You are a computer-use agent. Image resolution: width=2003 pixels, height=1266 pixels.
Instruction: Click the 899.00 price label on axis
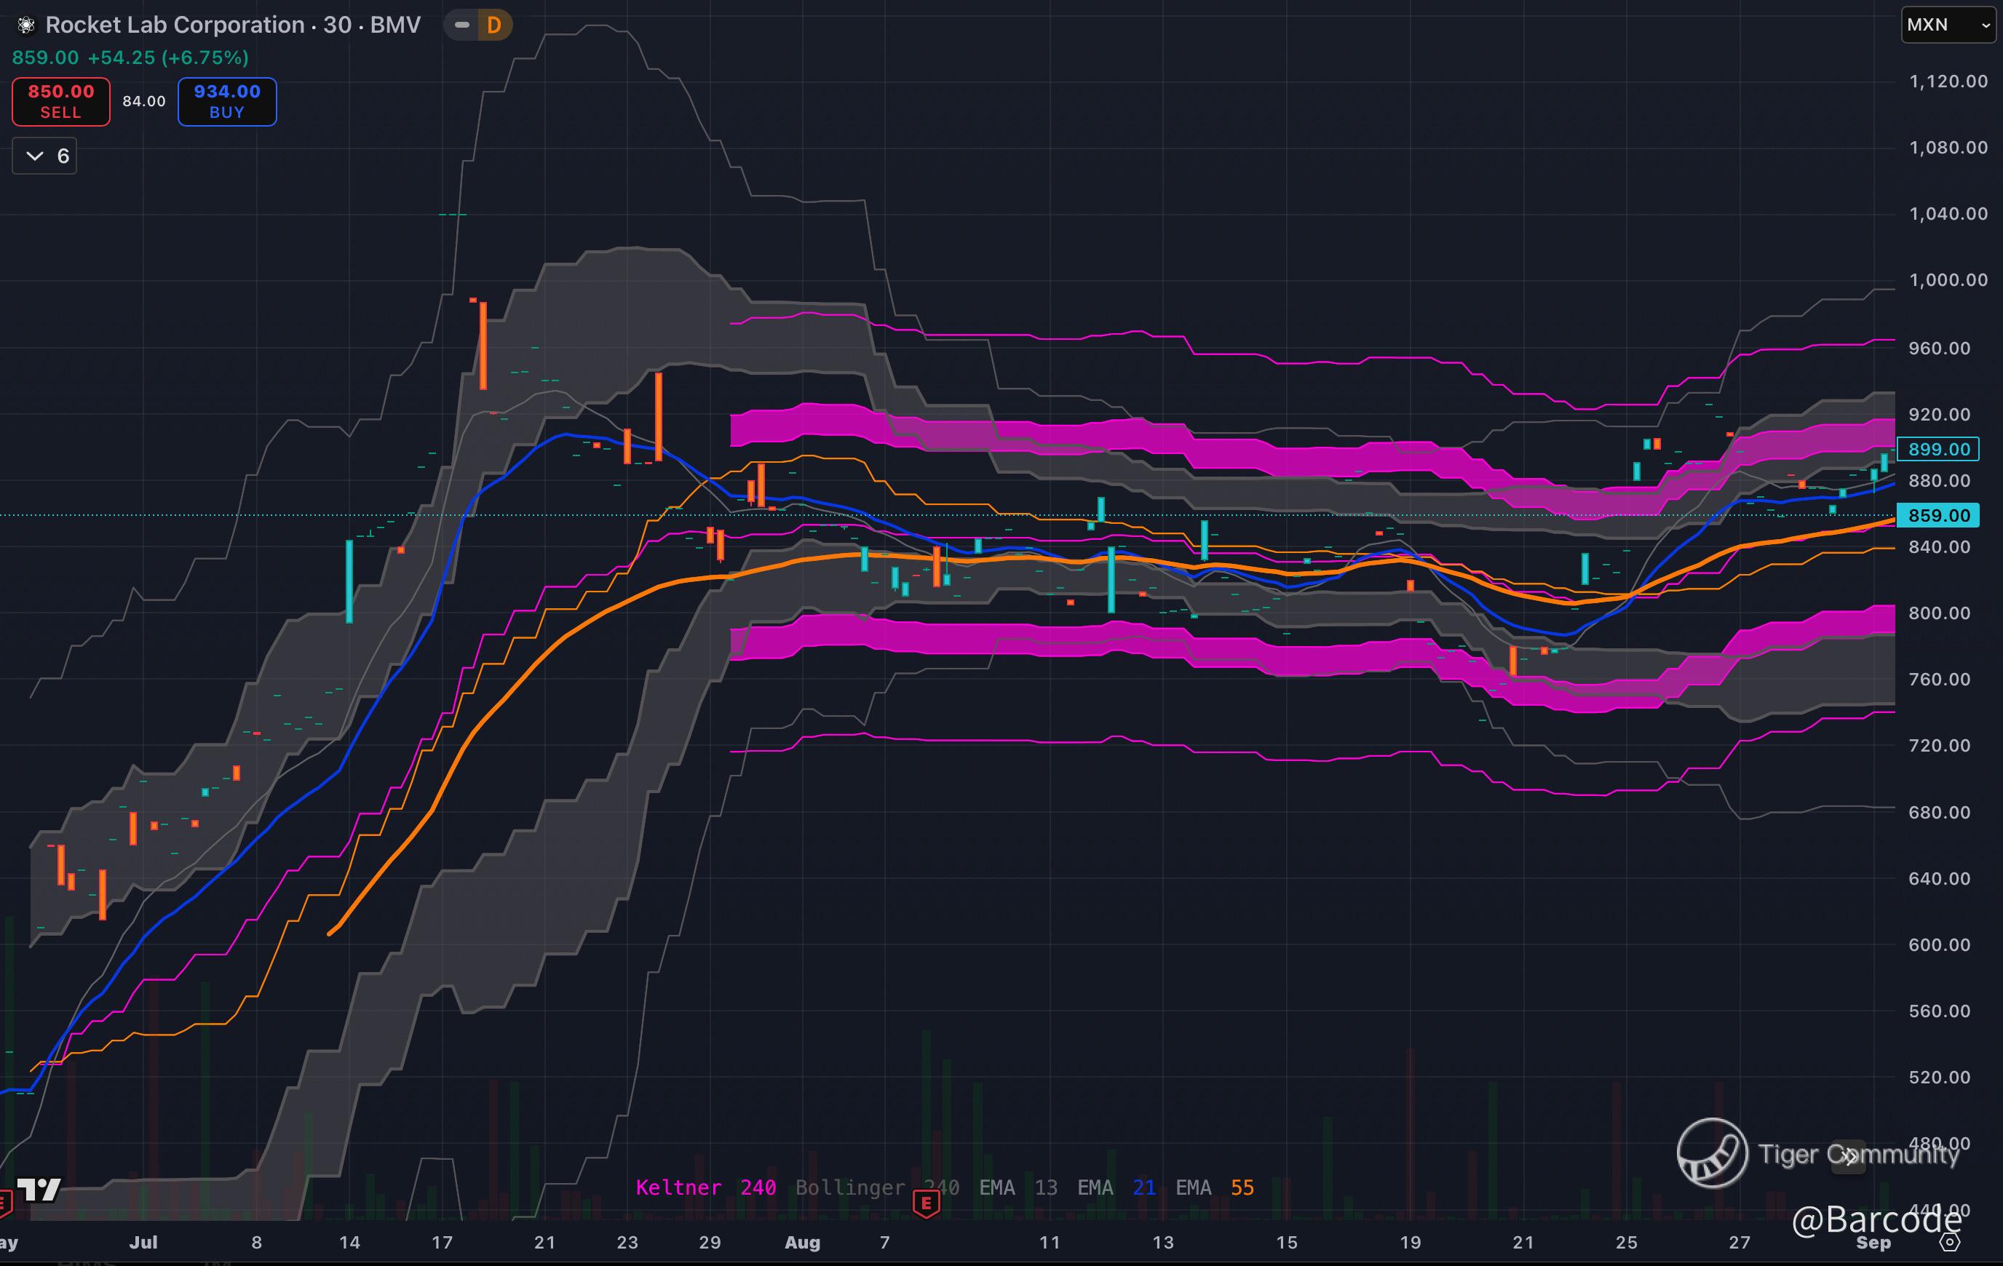[x=1937, y=449]
